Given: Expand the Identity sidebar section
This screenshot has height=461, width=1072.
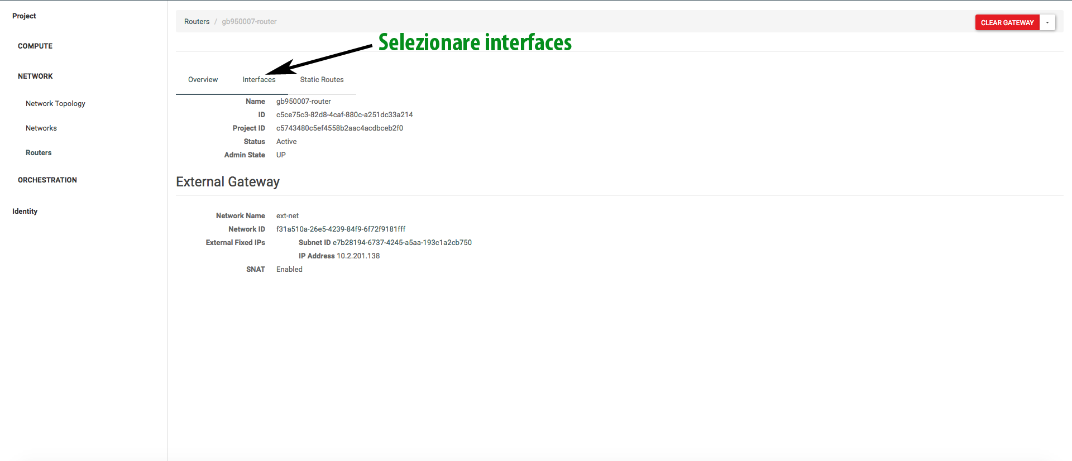Looking at the screenshot, I should [25, 212].
